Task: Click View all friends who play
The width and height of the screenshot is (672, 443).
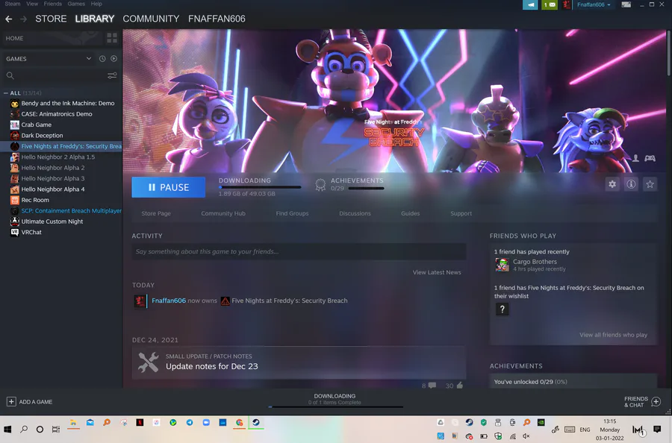Action: [613, 335]
